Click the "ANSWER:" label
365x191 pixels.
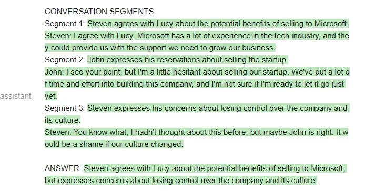point(63,168)
